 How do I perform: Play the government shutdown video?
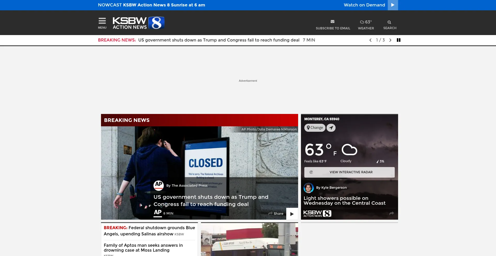coord(292,214)
